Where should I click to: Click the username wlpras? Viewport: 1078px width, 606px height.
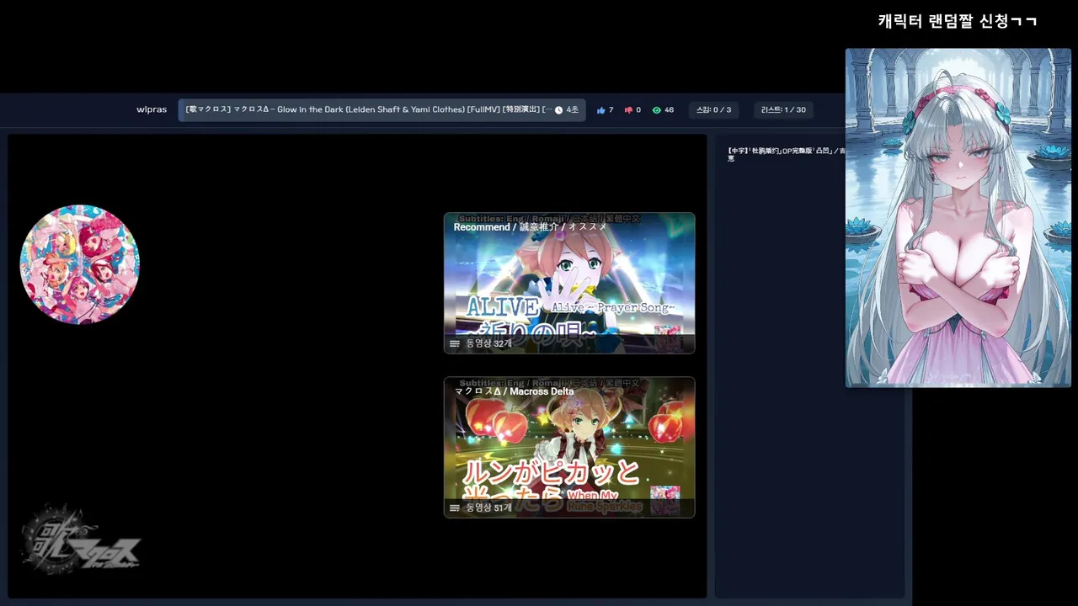coord(152,110)
